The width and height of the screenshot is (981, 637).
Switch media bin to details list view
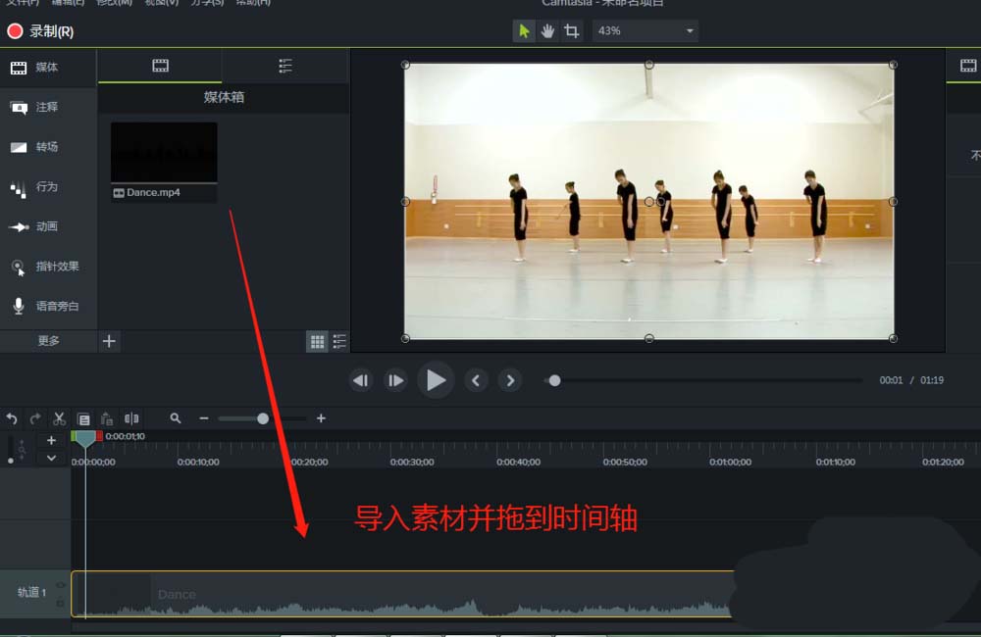[339, 341]
